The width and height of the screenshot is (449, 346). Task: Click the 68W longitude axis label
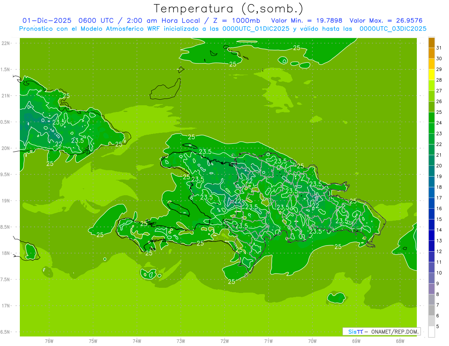click(x=400, y=341)
